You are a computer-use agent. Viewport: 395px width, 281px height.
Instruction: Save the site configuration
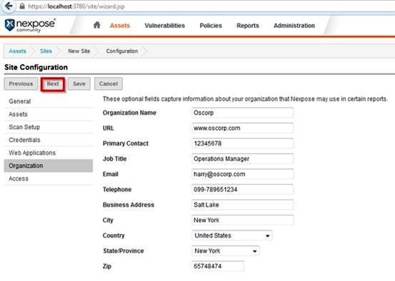[x=79, y=83]
